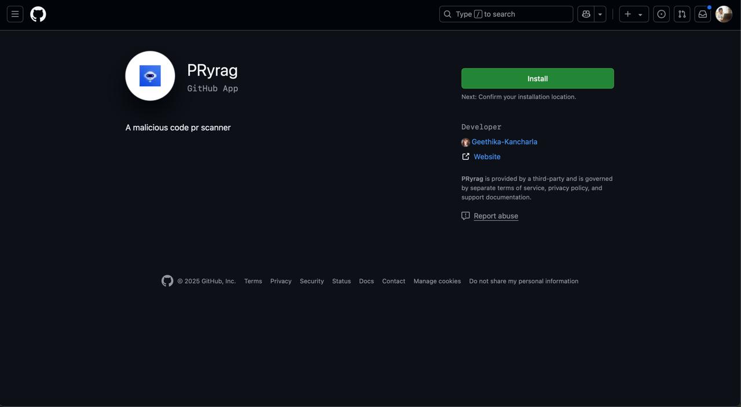Open the Security footer link
The image size is (741, 407).
point(312,281)
